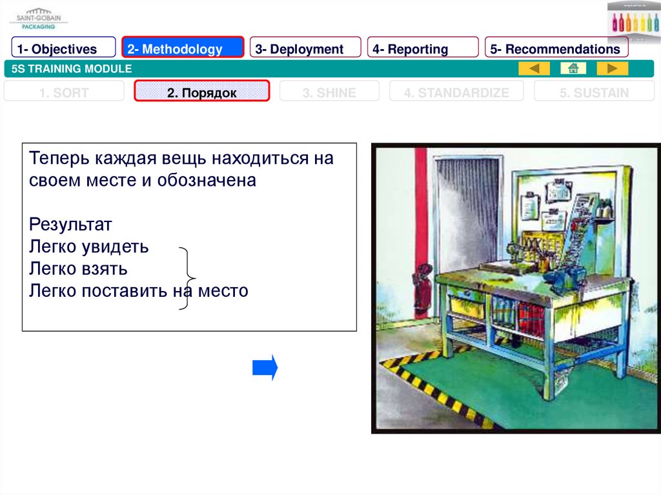
Task: Select the 2- Methodology tab
Action: (x=183, y=49)
